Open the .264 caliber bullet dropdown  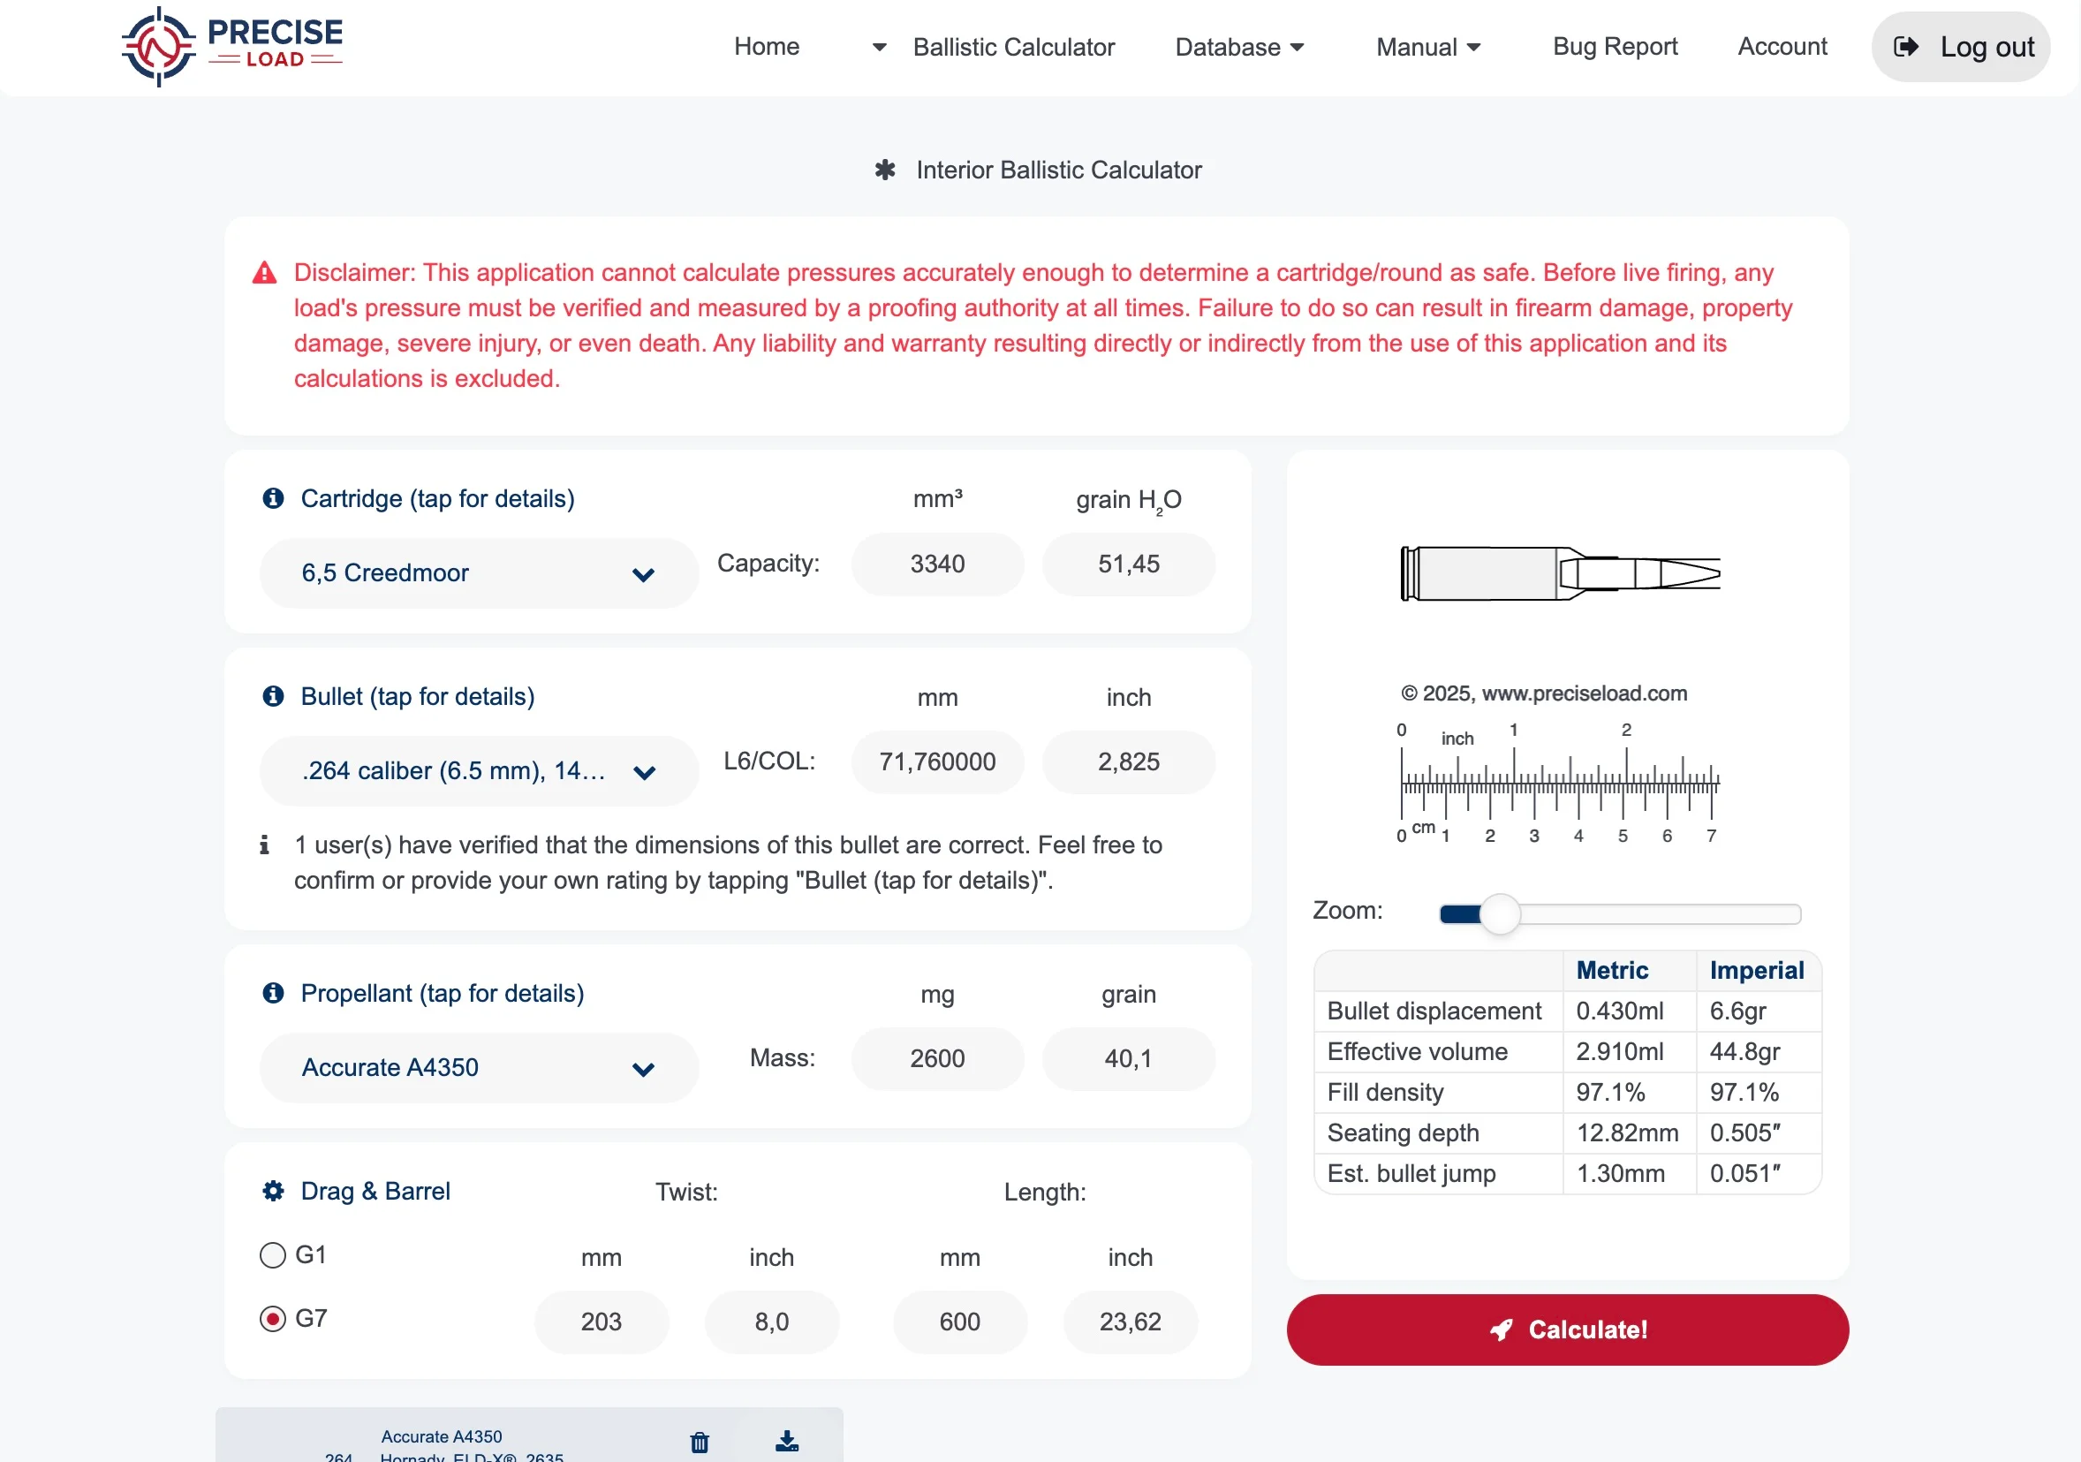point(479,771)
